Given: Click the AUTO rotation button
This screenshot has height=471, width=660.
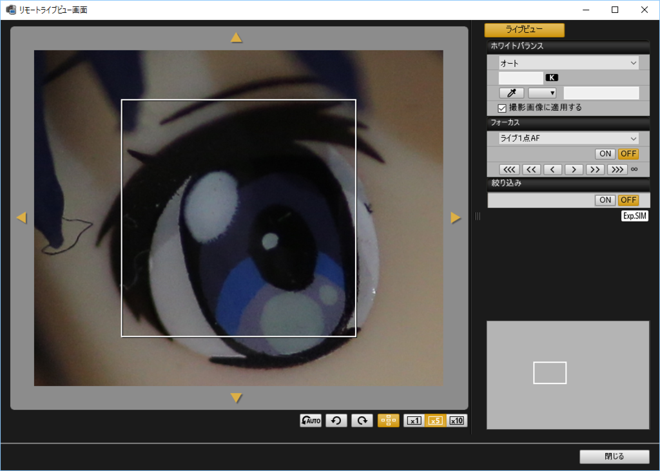Looking at the screenshot, I should click(x=311, y=421).
